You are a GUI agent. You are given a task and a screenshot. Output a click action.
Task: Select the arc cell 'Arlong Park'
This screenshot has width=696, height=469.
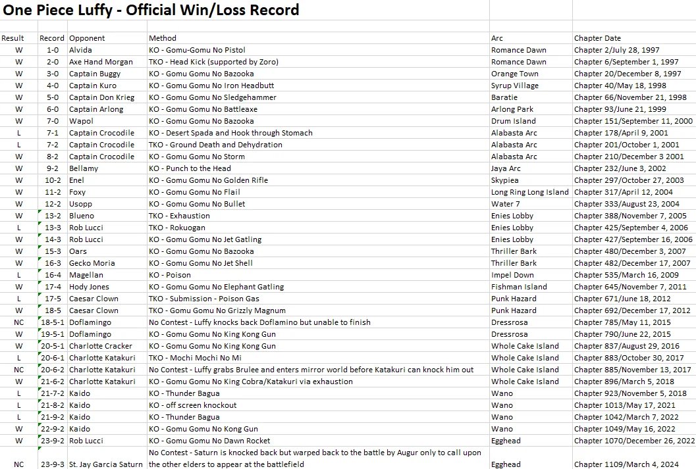tap(531, 109)
